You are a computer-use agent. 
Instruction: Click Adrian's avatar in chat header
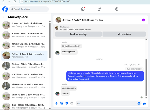(x=58, y=20)
